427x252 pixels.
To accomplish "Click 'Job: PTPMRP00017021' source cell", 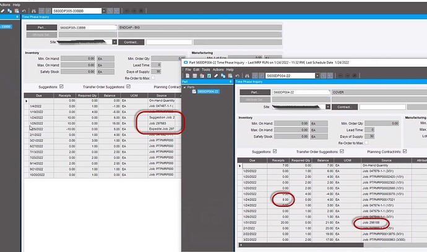I will click(x=386, y=199).
